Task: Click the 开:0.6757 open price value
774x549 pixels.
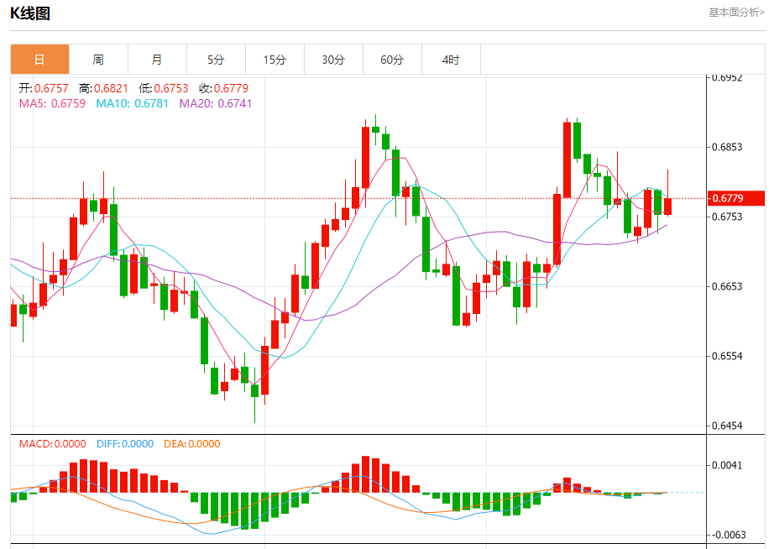Action: click(x=44, y=88)
